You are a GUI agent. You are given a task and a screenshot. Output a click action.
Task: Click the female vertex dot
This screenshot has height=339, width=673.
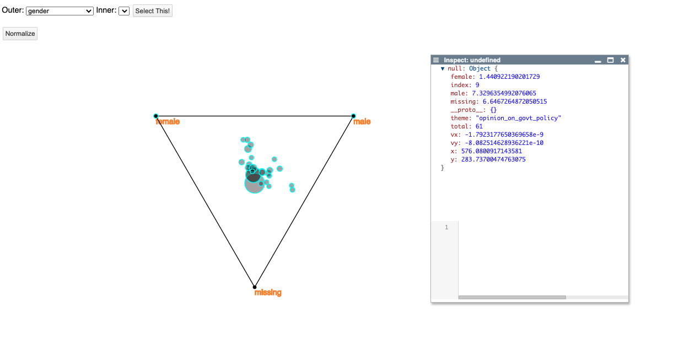(x=156, y=116)
